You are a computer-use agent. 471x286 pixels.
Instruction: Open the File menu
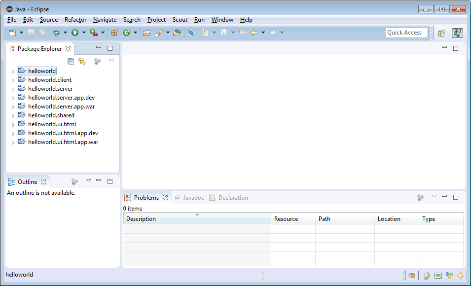[12, 20]
